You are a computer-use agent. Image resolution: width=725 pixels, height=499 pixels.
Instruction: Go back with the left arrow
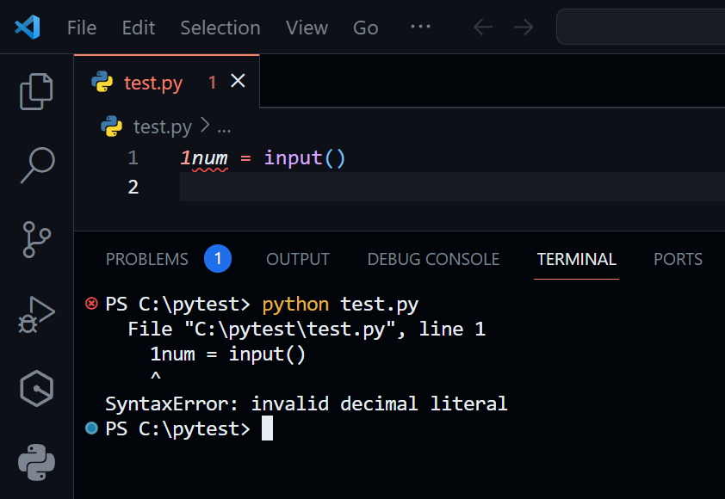483,28
